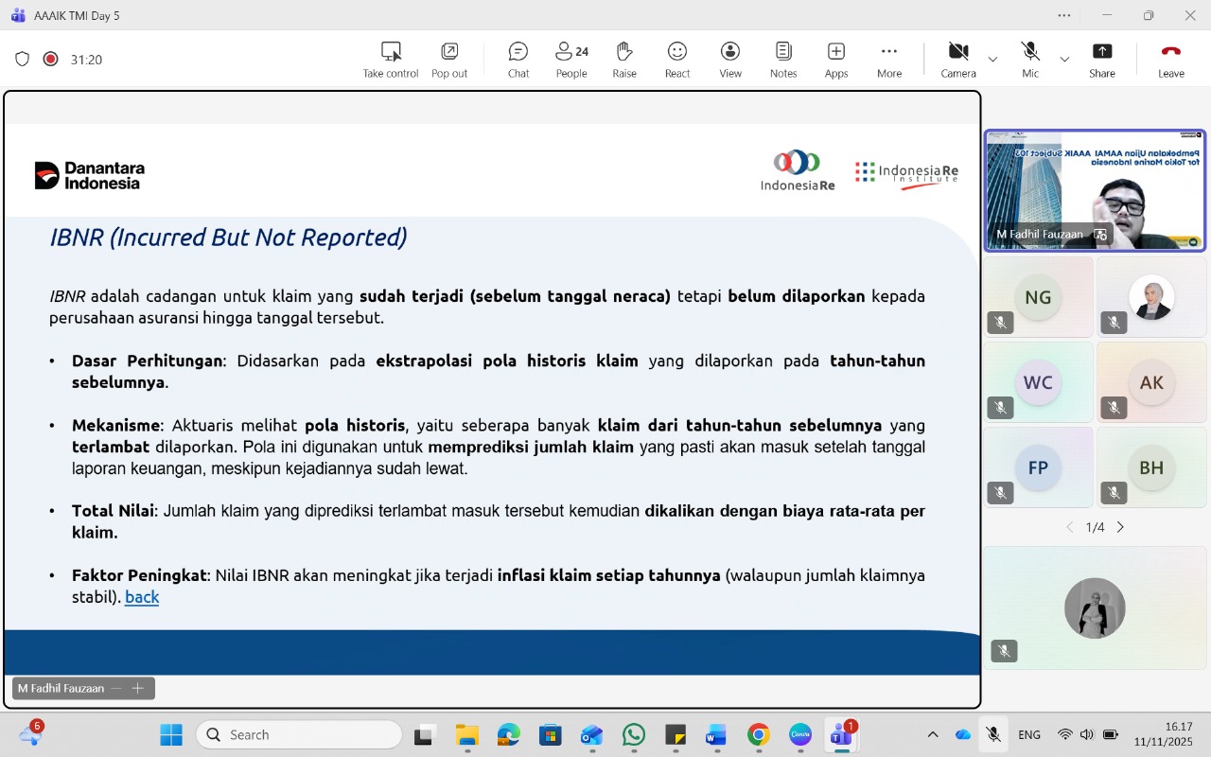
Task: Toggle system microphone mute in tray
Action: click(993, 734)
